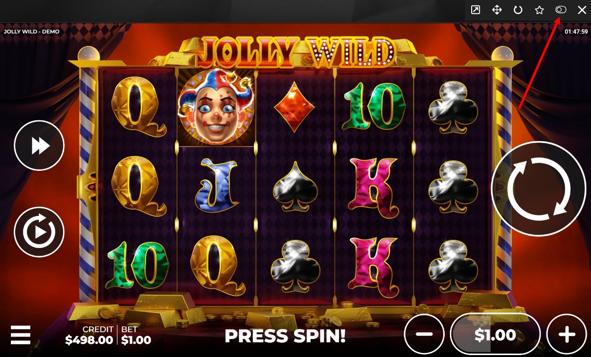The width and height of the screenshot is (591, 357).
Task: Open the $1.00 bet amount selector
Action: point(495,334)
